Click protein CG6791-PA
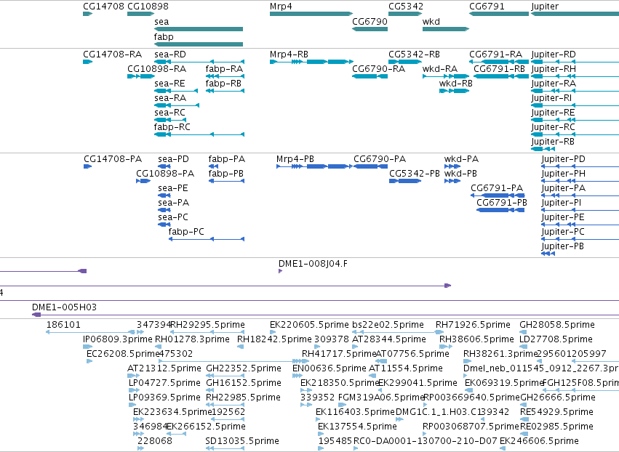619x452 pixels. pos(498,195)
